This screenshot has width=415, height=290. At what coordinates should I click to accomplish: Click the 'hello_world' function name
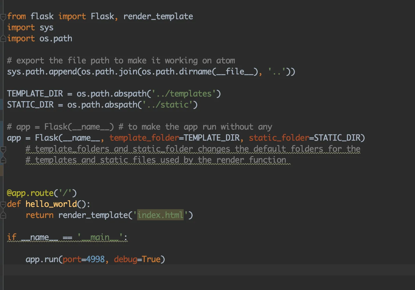51,204
